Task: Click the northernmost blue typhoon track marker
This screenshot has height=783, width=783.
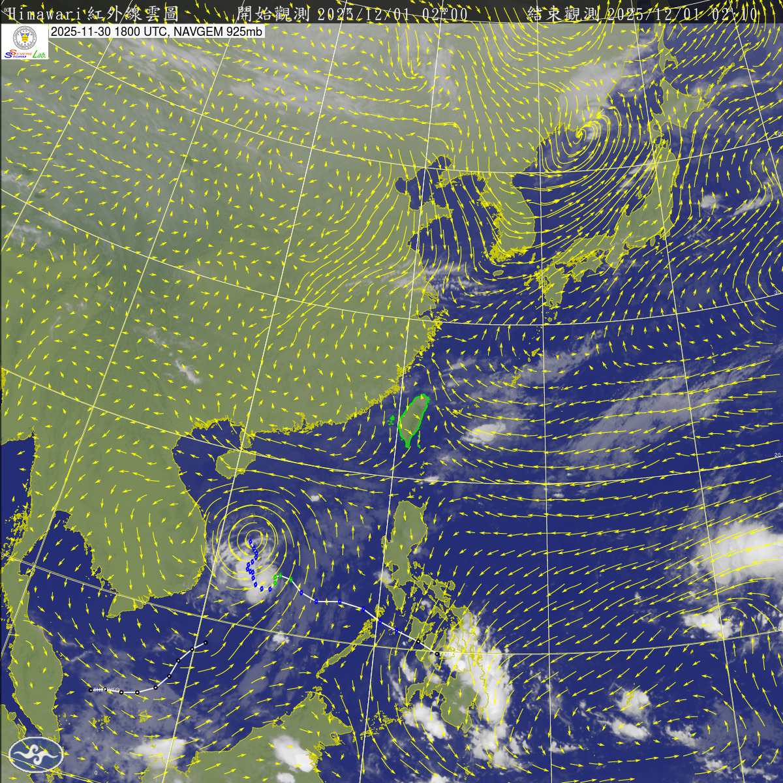Action: pos(250,541)
